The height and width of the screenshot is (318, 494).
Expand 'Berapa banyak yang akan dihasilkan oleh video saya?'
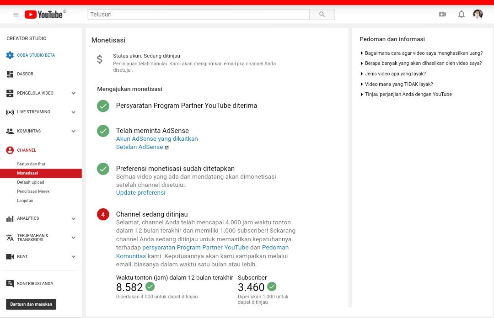[421, 64]
